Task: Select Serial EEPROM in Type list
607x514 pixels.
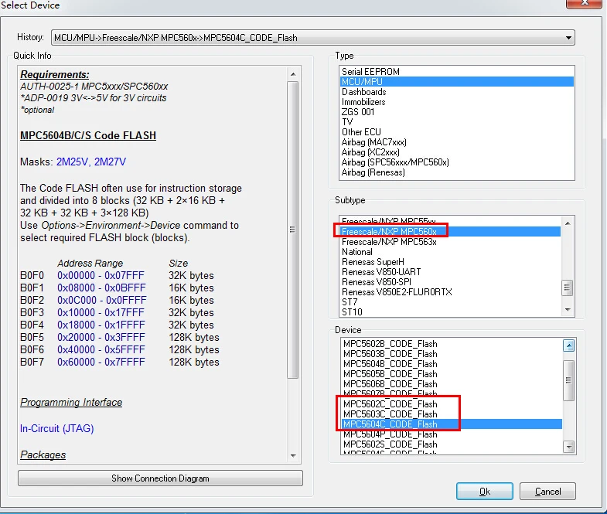Action: click(457, 72)
